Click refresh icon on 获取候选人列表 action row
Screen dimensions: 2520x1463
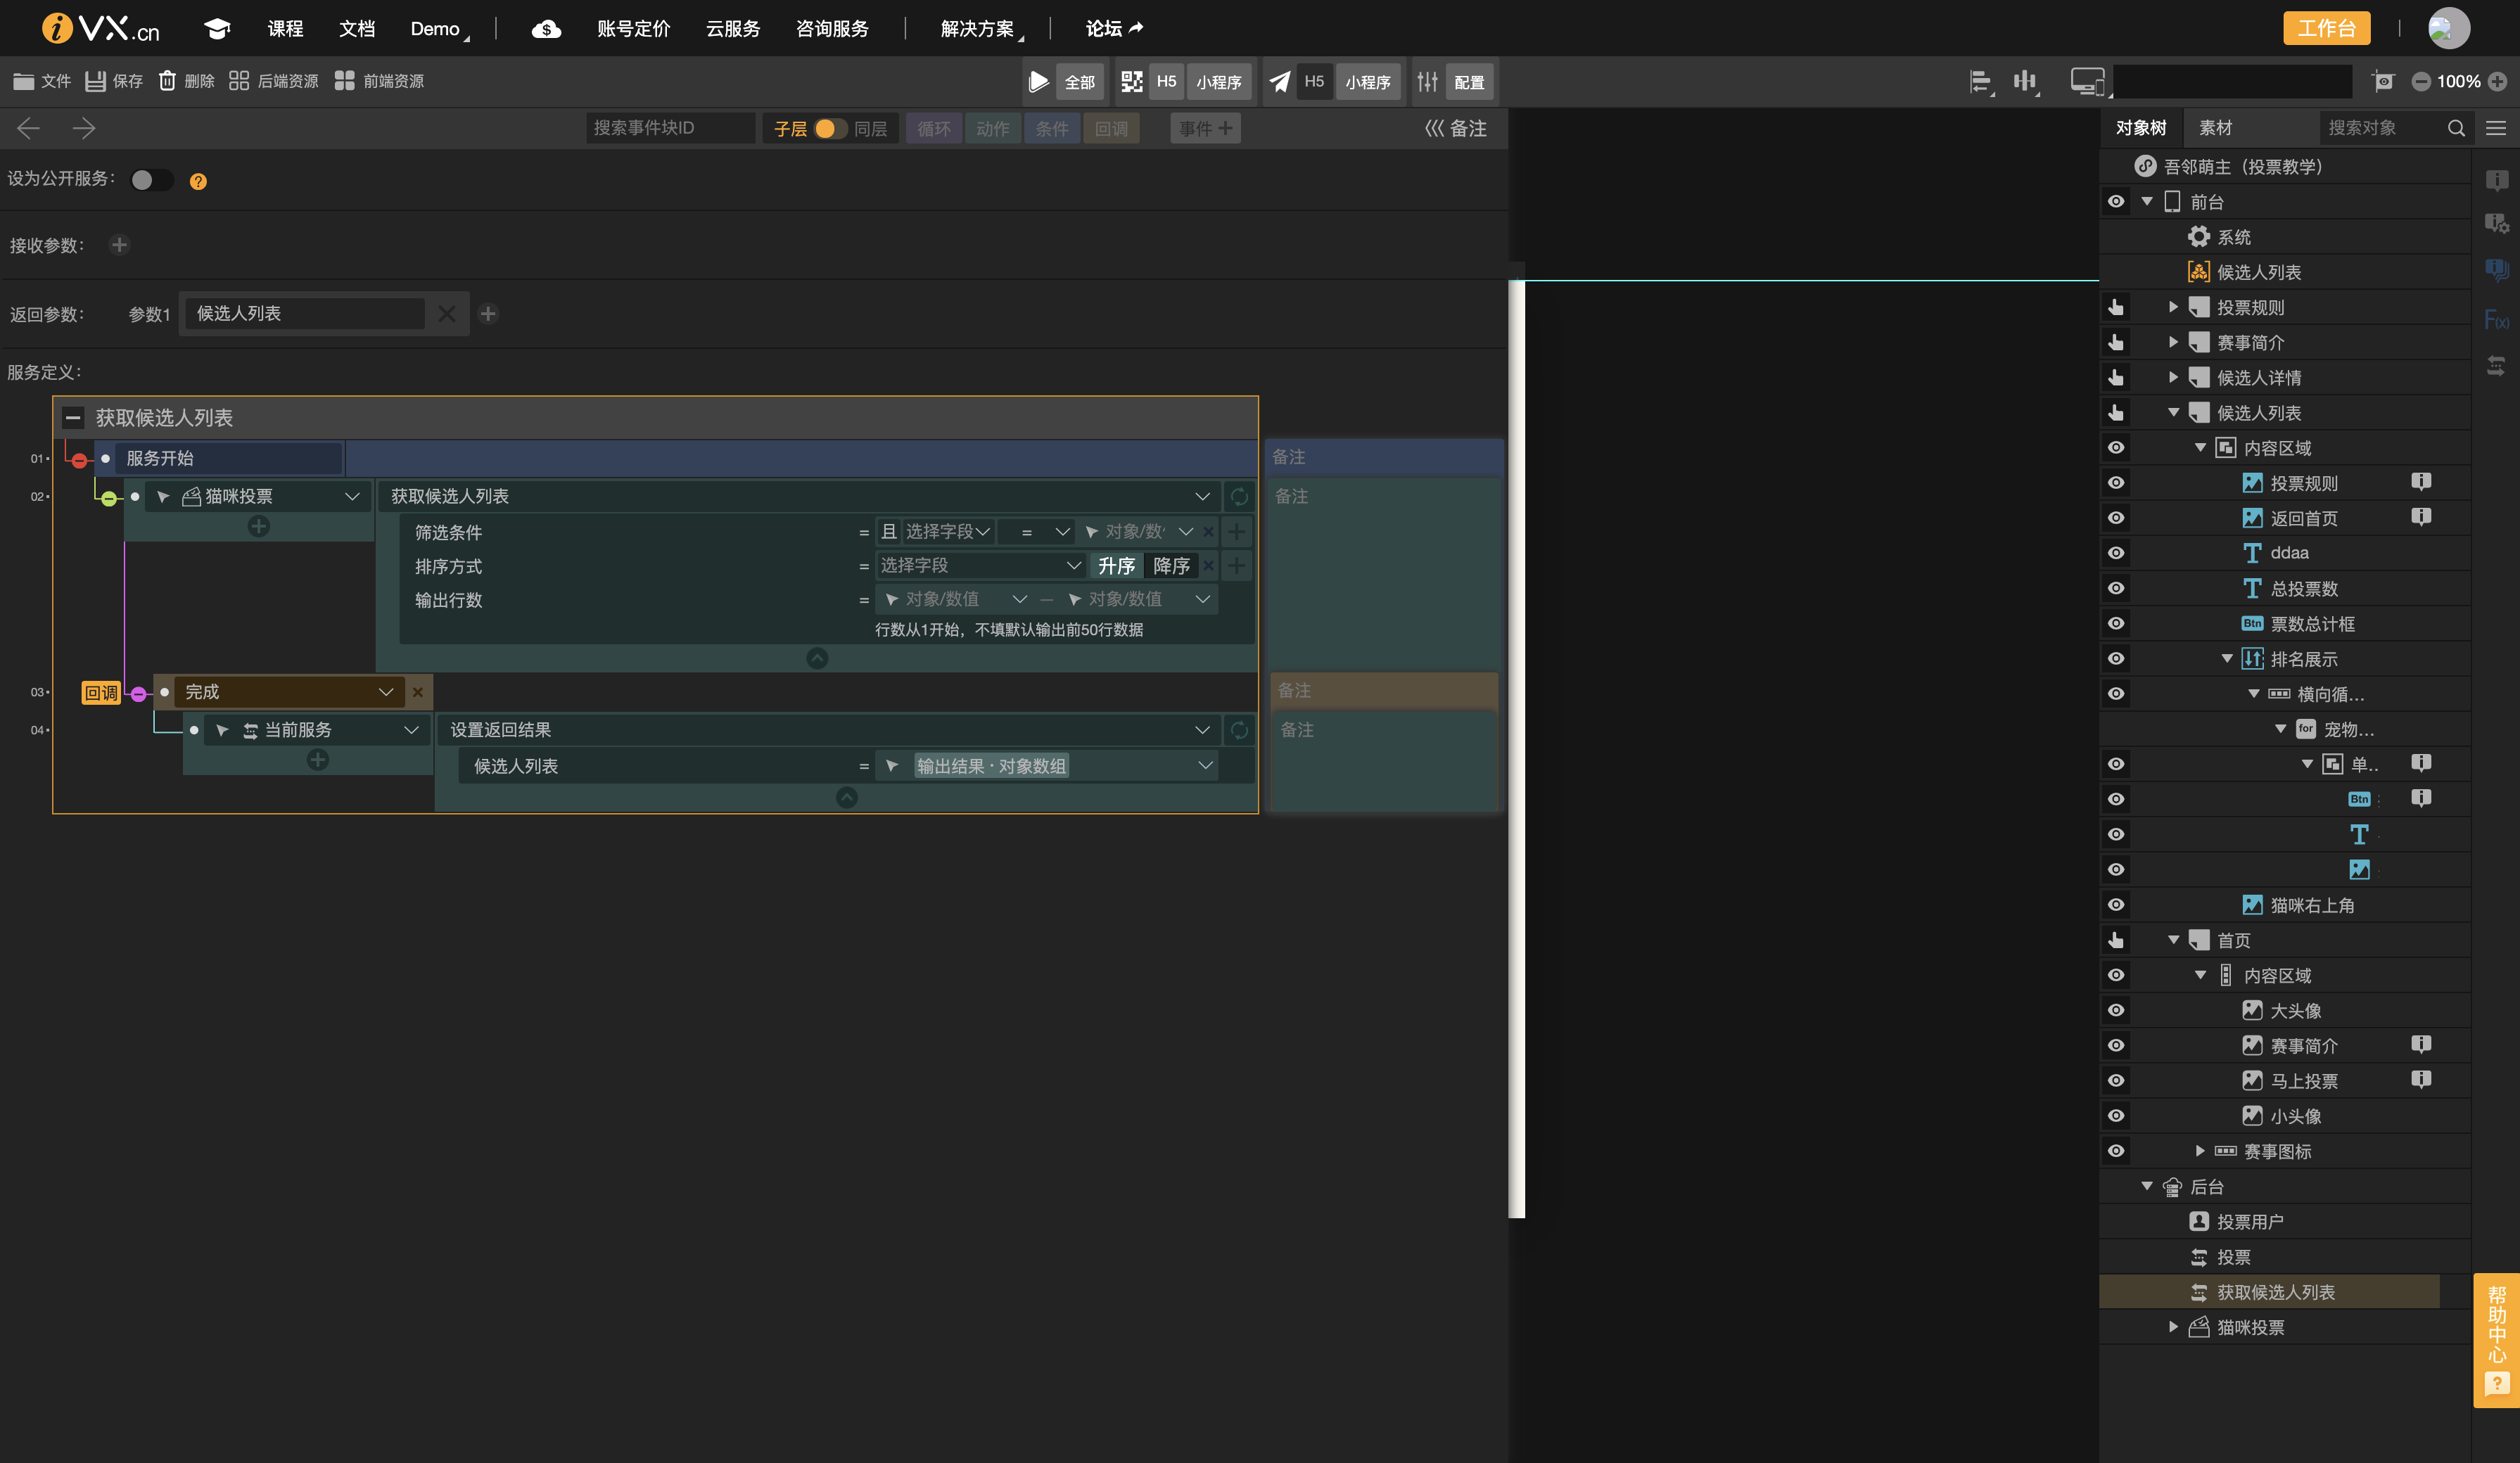click(x=1239, y=497)
